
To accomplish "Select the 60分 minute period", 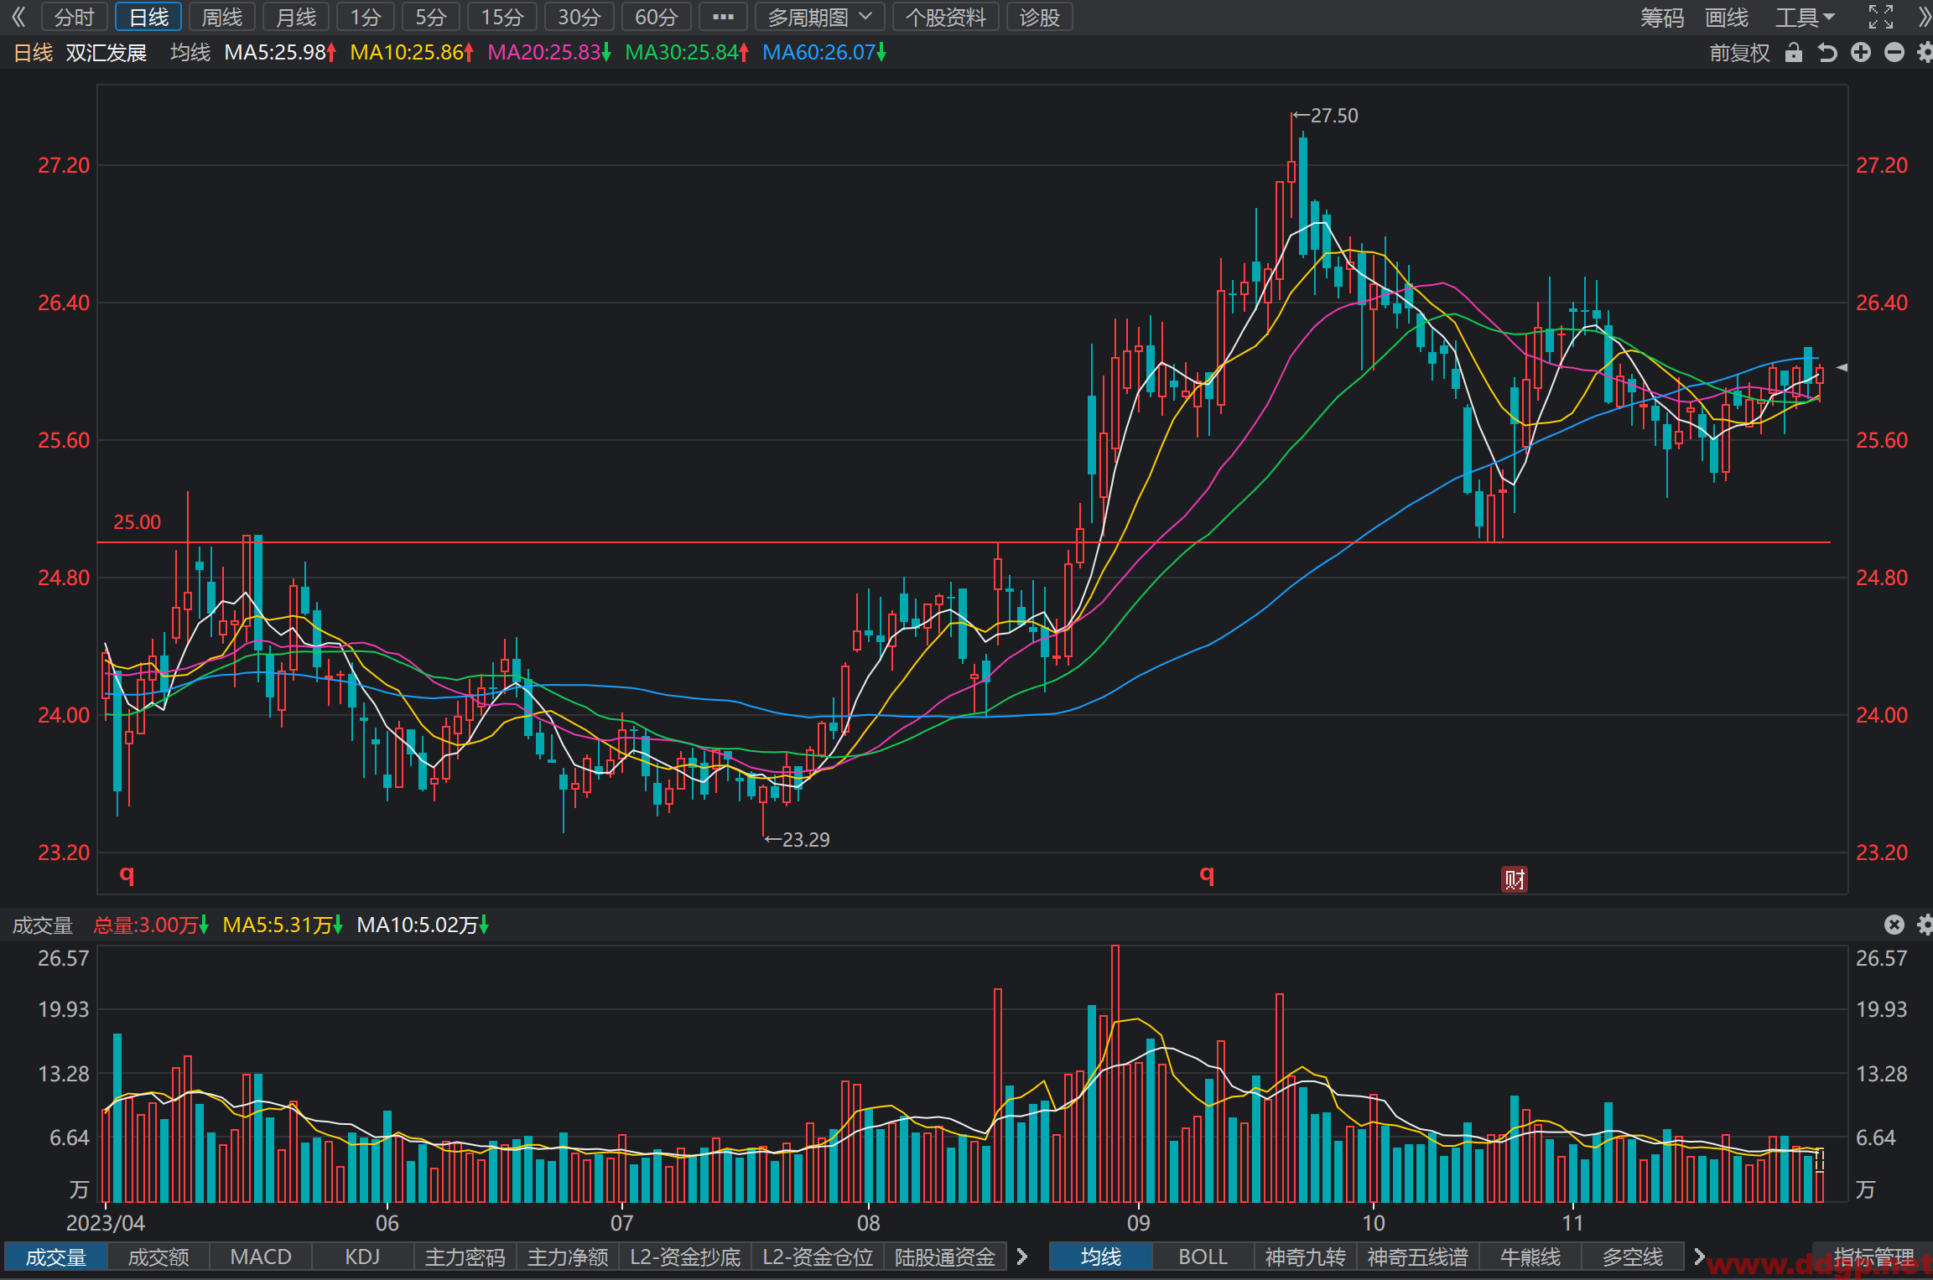I will 656,17.
